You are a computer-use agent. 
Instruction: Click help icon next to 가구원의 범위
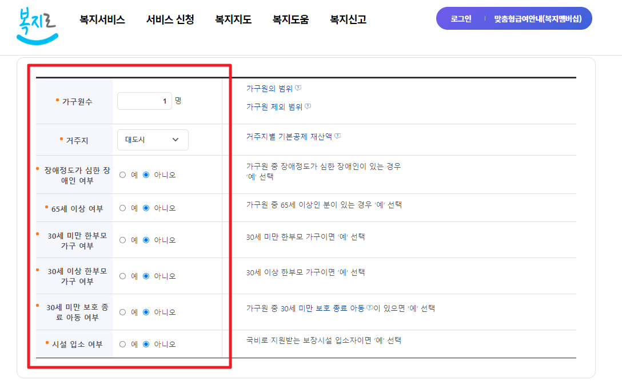click(x=298, y=88)
